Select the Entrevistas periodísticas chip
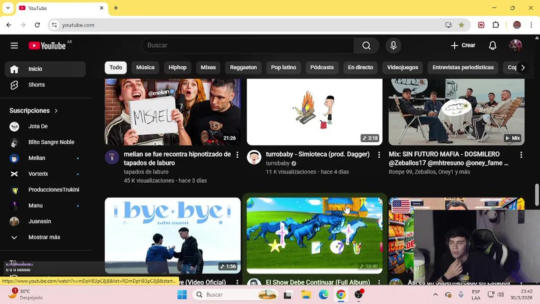Image resolution: width=540 pixels, height=304 pixels. [x=463, y=68]
